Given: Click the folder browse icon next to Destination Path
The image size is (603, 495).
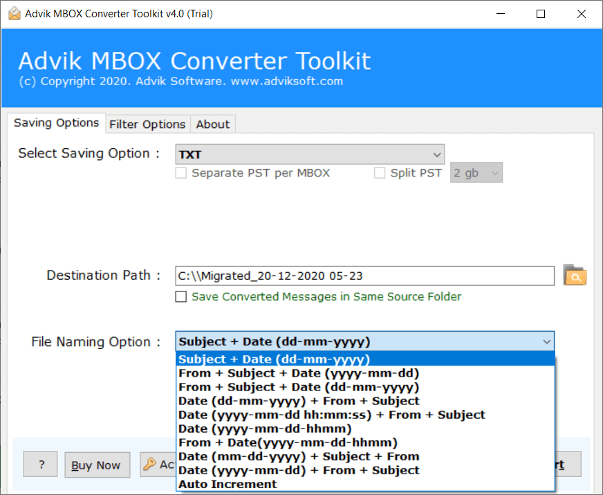Looking at the screenshot, I should pyautogui.click(x=575, y=275).
